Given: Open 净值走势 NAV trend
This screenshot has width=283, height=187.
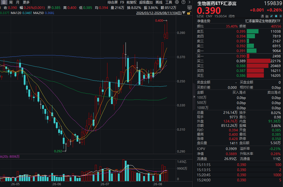Looking at the screenshot, I should point(204,21).
